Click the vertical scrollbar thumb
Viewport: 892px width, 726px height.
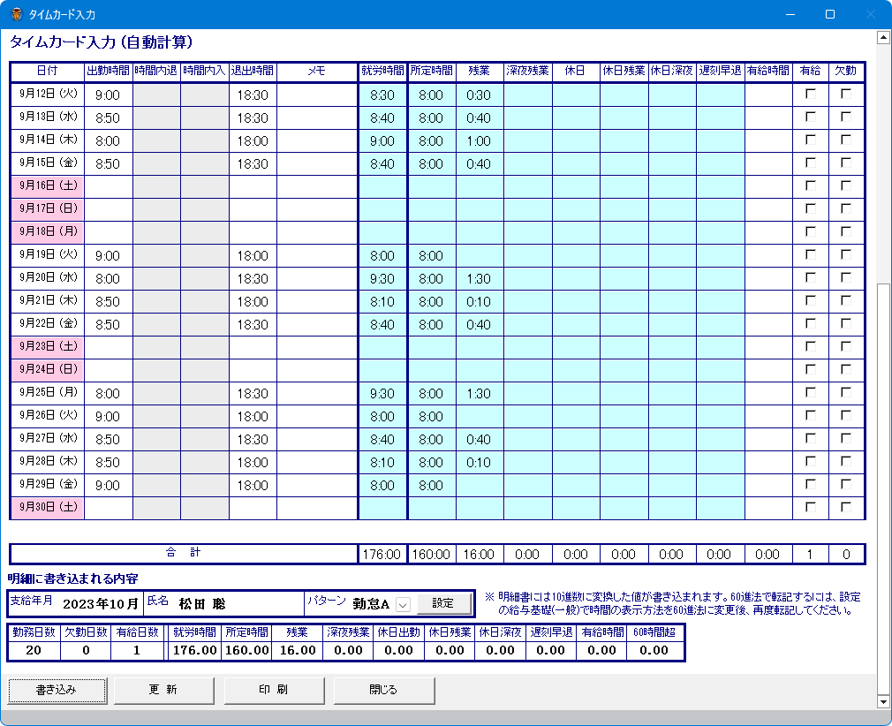coord(883,488)
